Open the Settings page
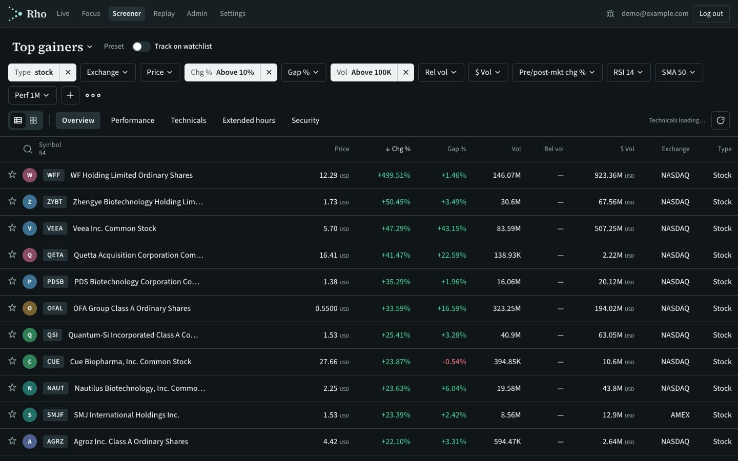 [x=233, y=14]
